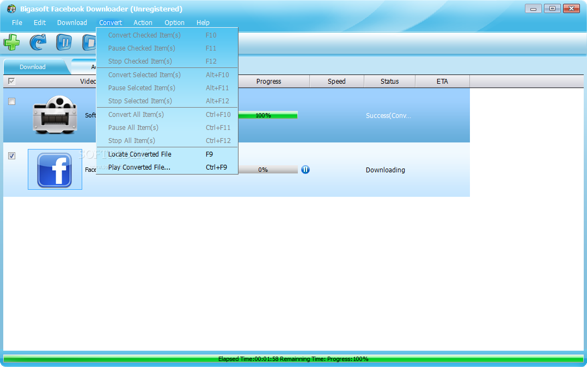Click the ETA column header
This screenshot has height=367, width=587.
click(442, 81)
